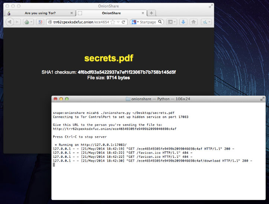Open the URL history dropdown arrow

118,22
